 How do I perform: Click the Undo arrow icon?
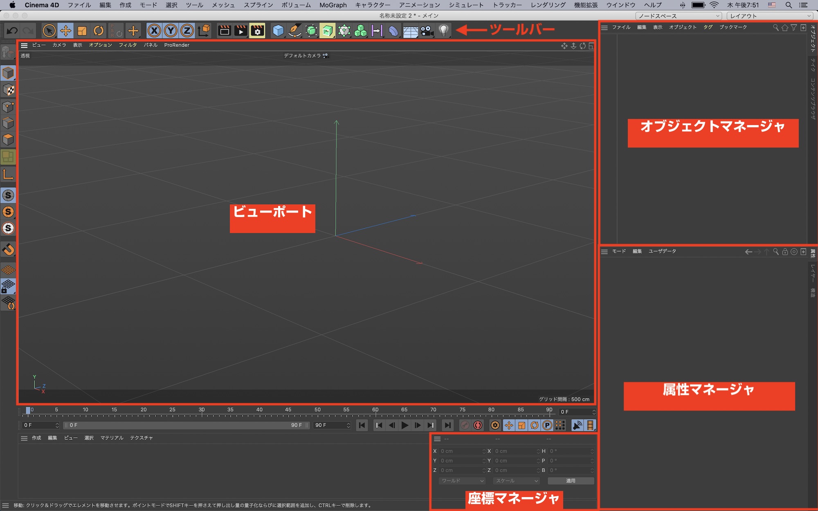coord(12,31)
